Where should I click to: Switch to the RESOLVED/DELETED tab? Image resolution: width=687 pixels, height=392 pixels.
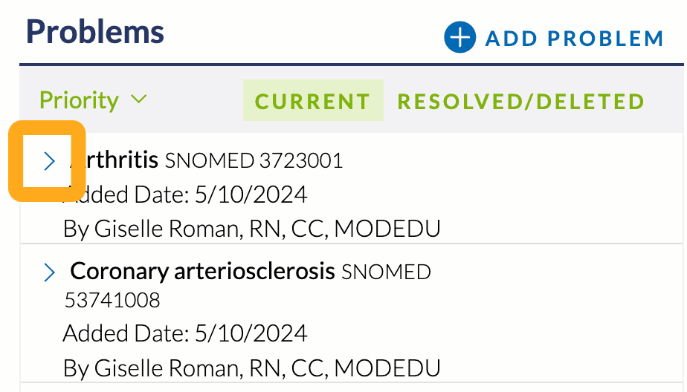(521, 101)
